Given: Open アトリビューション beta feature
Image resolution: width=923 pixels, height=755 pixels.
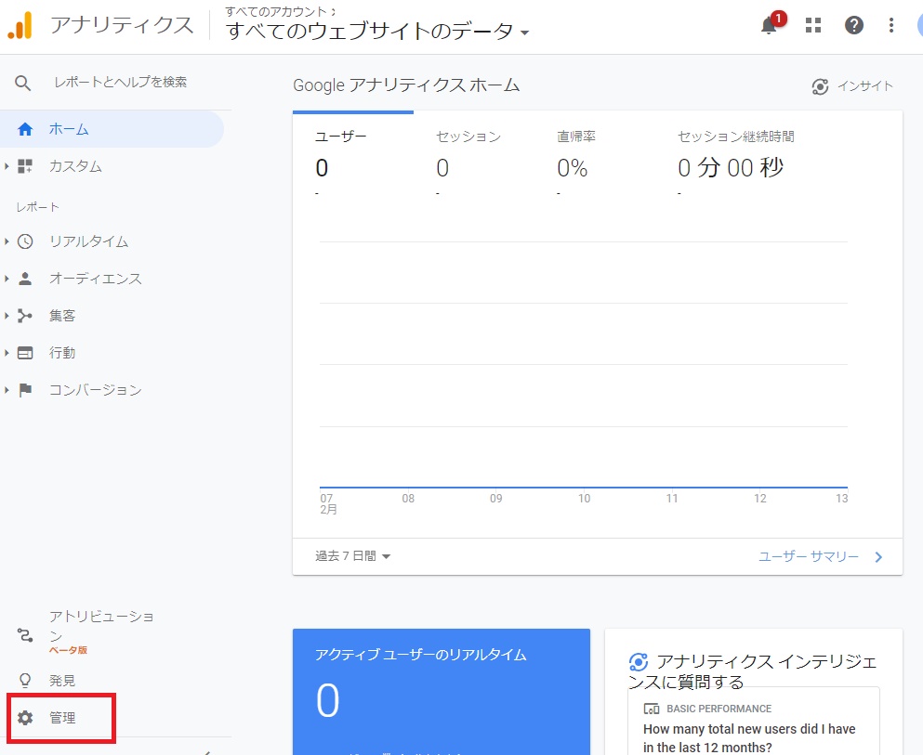Looking at the screenshot, I should 101,631.
